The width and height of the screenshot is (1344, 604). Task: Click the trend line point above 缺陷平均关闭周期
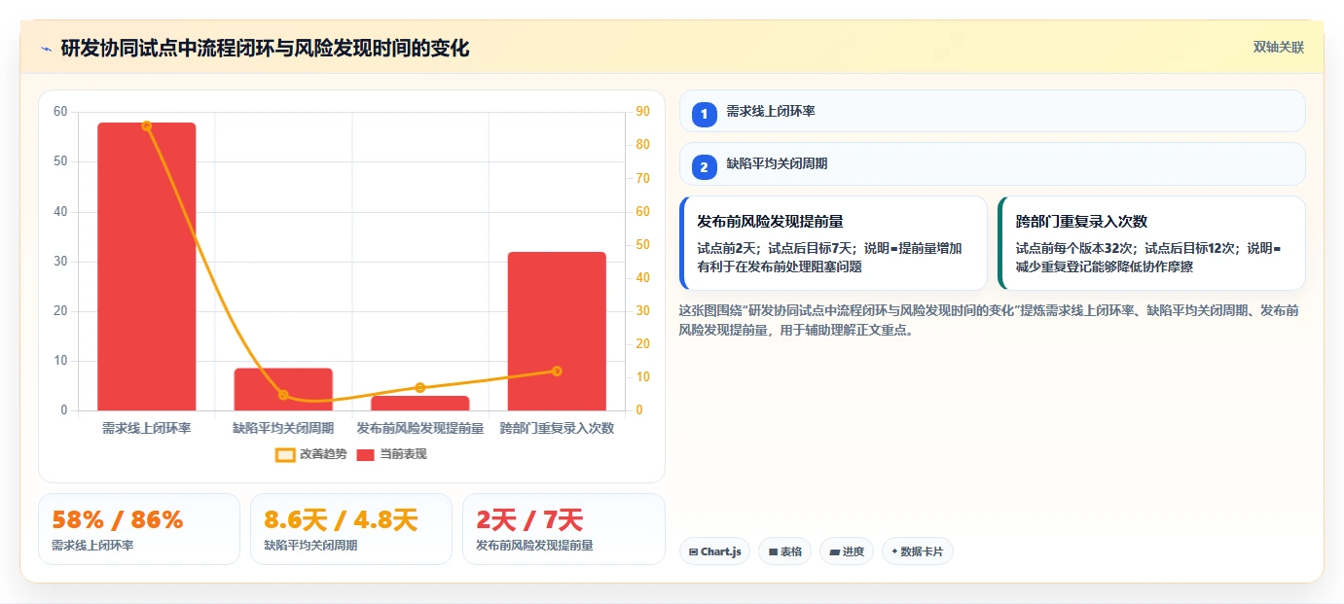(283, 395)
